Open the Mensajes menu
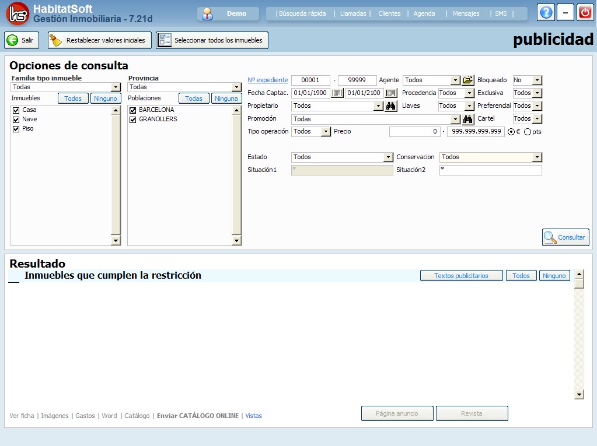This screenshot has width=597, height=446. coord(466,13)
